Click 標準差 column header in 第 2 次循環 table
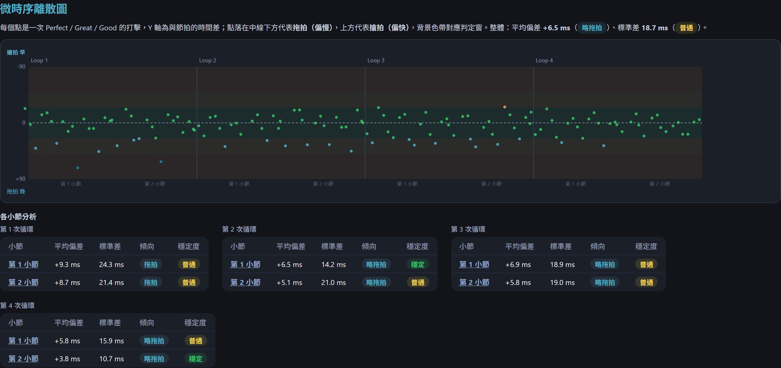Screen dimensions: 781x368 [332, 247]
